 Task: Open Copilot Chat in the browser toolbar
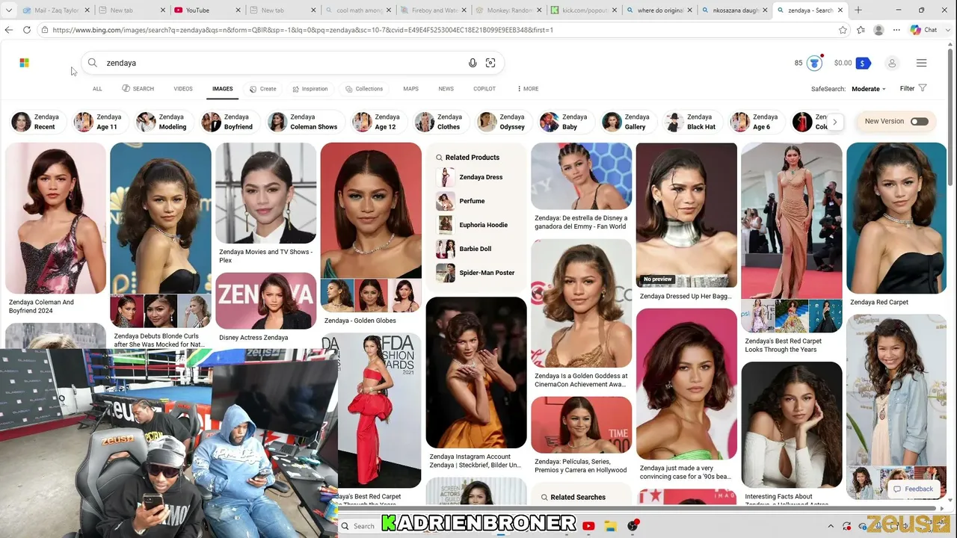pos(924,30)
